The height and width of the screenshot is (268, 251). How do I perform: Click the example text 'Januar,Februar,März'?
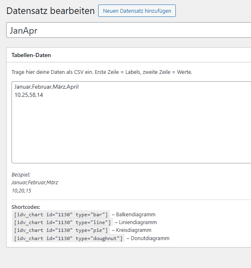(x=35, y=182)
